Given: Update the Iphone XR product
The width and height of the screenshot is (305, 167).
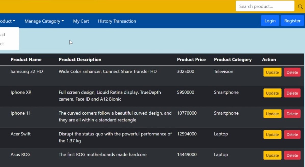Looking at the screenshot, I should pos(272,93).
